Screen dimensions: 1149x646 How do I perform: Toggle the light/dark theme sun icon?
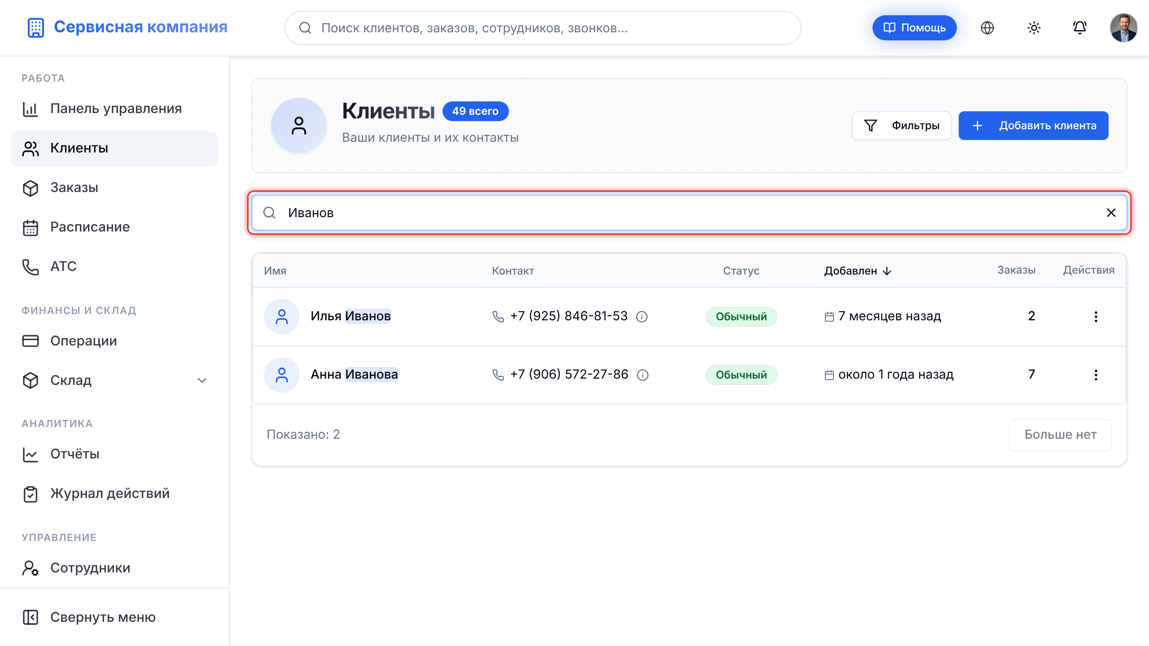click(1034, 28)
